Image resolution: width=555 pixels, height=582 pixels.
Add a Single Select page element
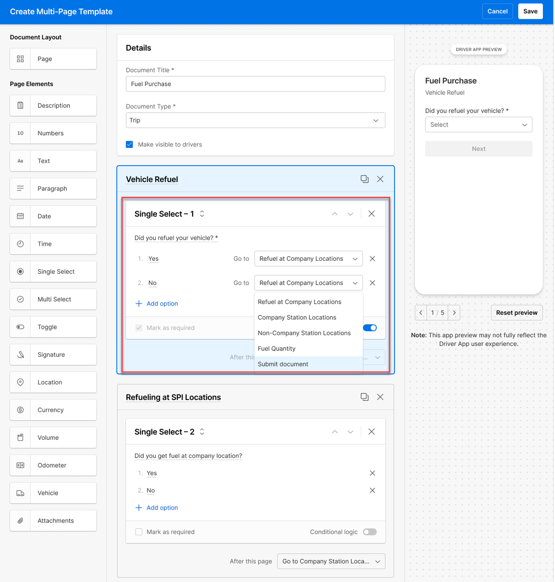pos(53,272)
